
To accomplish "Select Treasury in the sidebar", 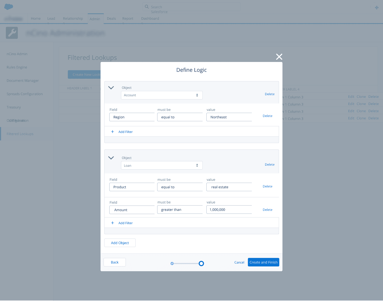I will (x=14, y=107).
